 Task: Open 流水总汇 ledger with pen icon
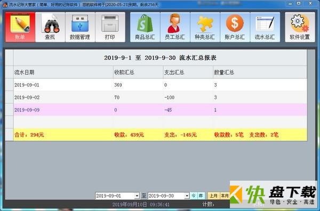[265, 27]
